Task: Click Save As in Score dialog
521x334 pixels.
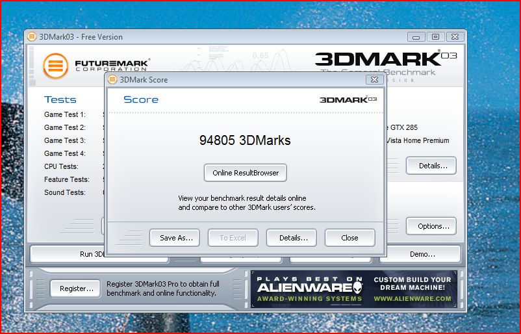Action: (x=175, y=238)
